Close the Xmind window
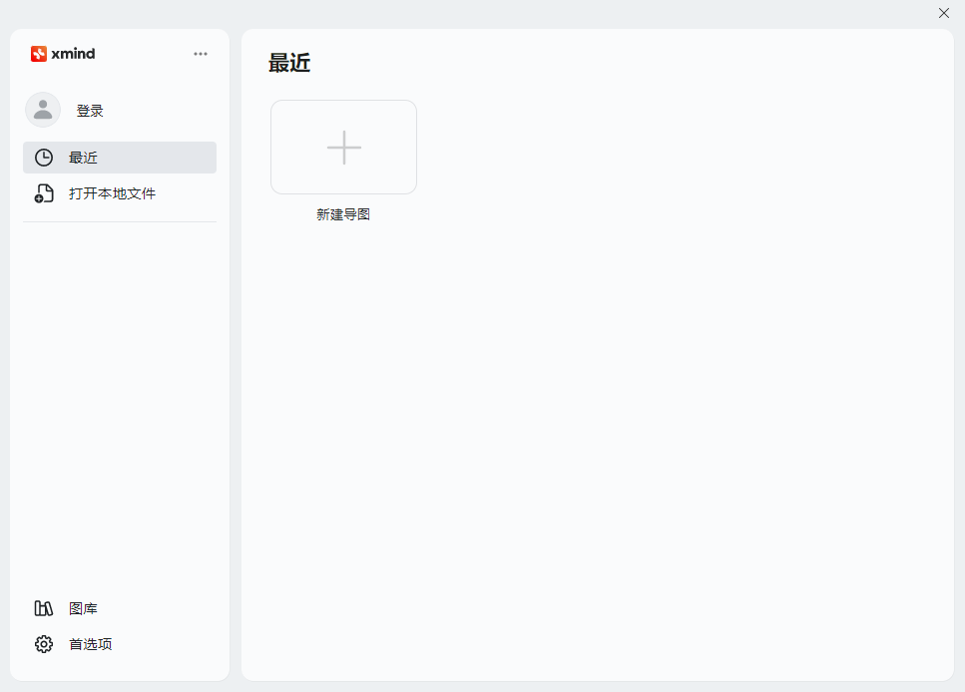 pos(944,13)
